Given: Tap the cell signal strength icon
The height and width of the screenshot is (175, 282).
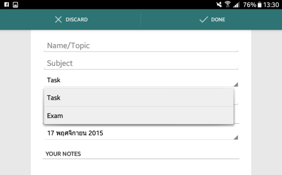Looking at the screenshot, I should [x=236, y=5].
